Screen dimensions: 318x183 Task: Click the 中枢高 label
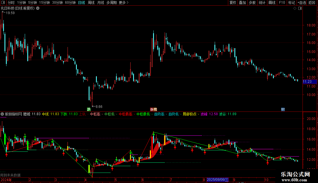[95, 114]
